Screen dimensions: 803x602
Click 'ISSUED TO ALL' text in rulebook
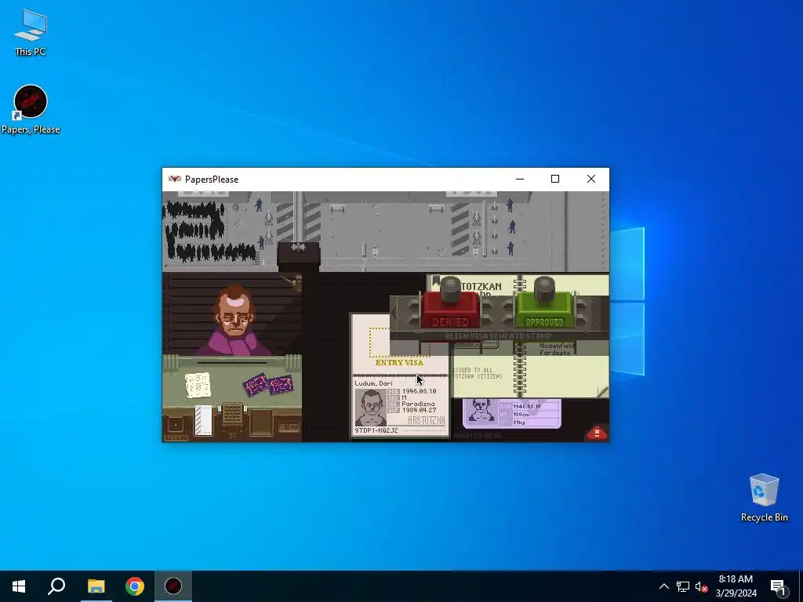click(473, 370)
